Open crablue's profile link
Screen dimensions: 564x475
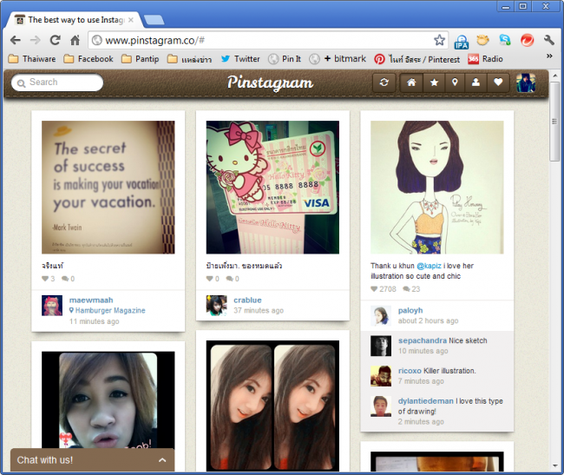click(247, 300)
